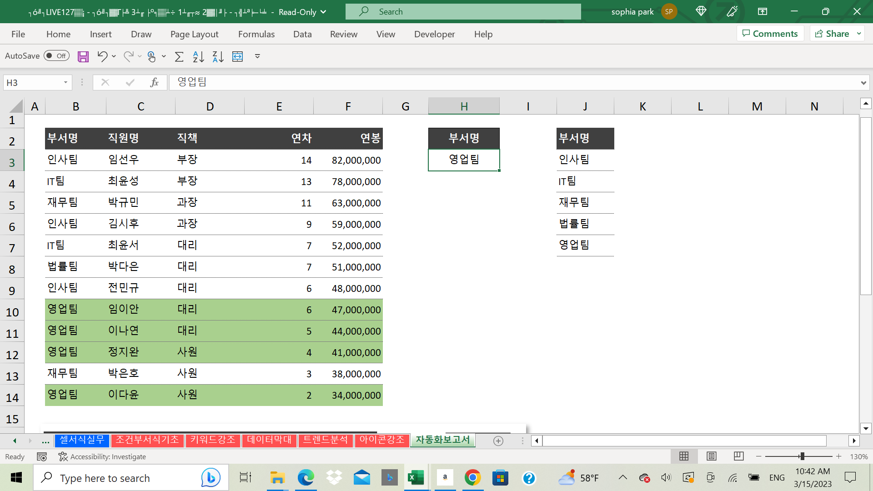
Task: Click the macro recording status bar icon
Action: click(x=42, y=456)
